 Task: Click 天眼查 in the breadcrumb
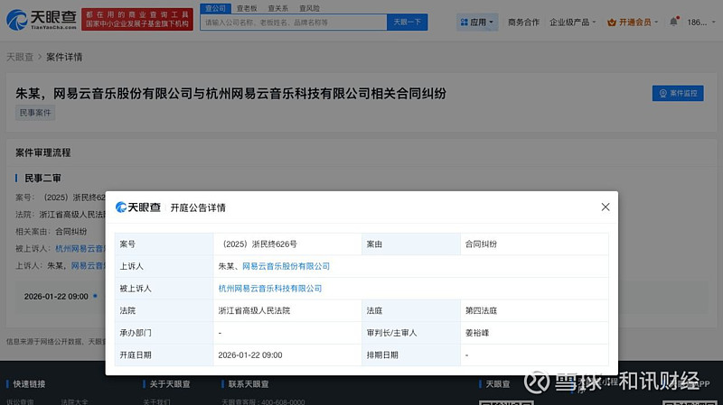pos(20,57)
